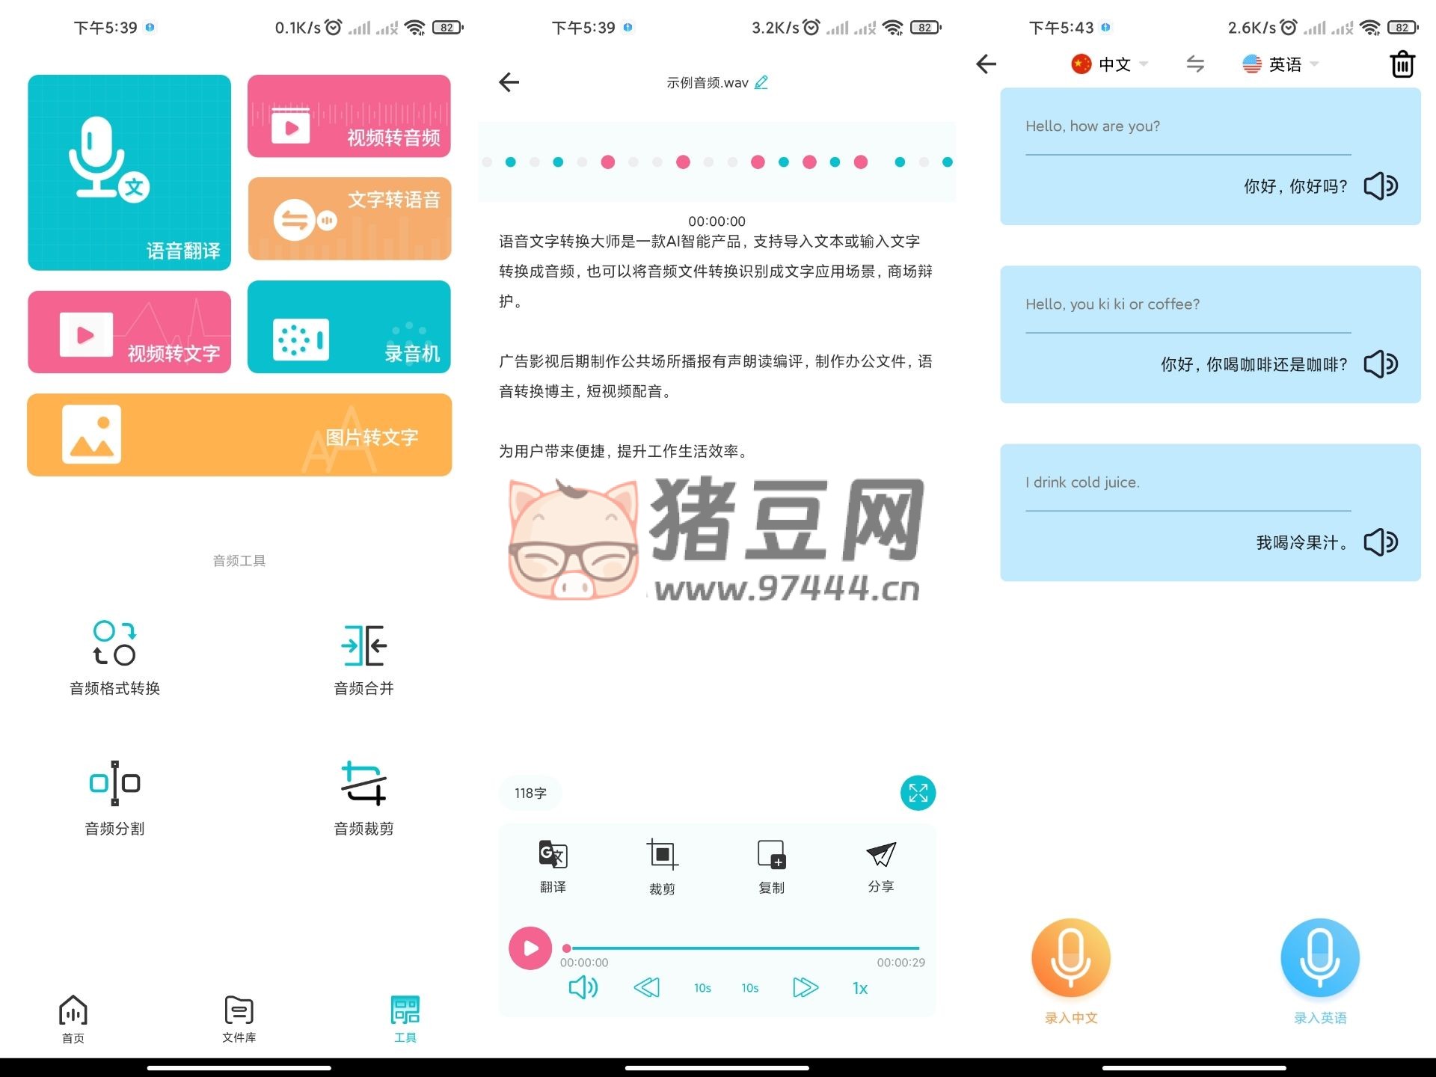Toggle the audio volume speaker in the player
The image size is (1436, 1077).
pos(583,988)
